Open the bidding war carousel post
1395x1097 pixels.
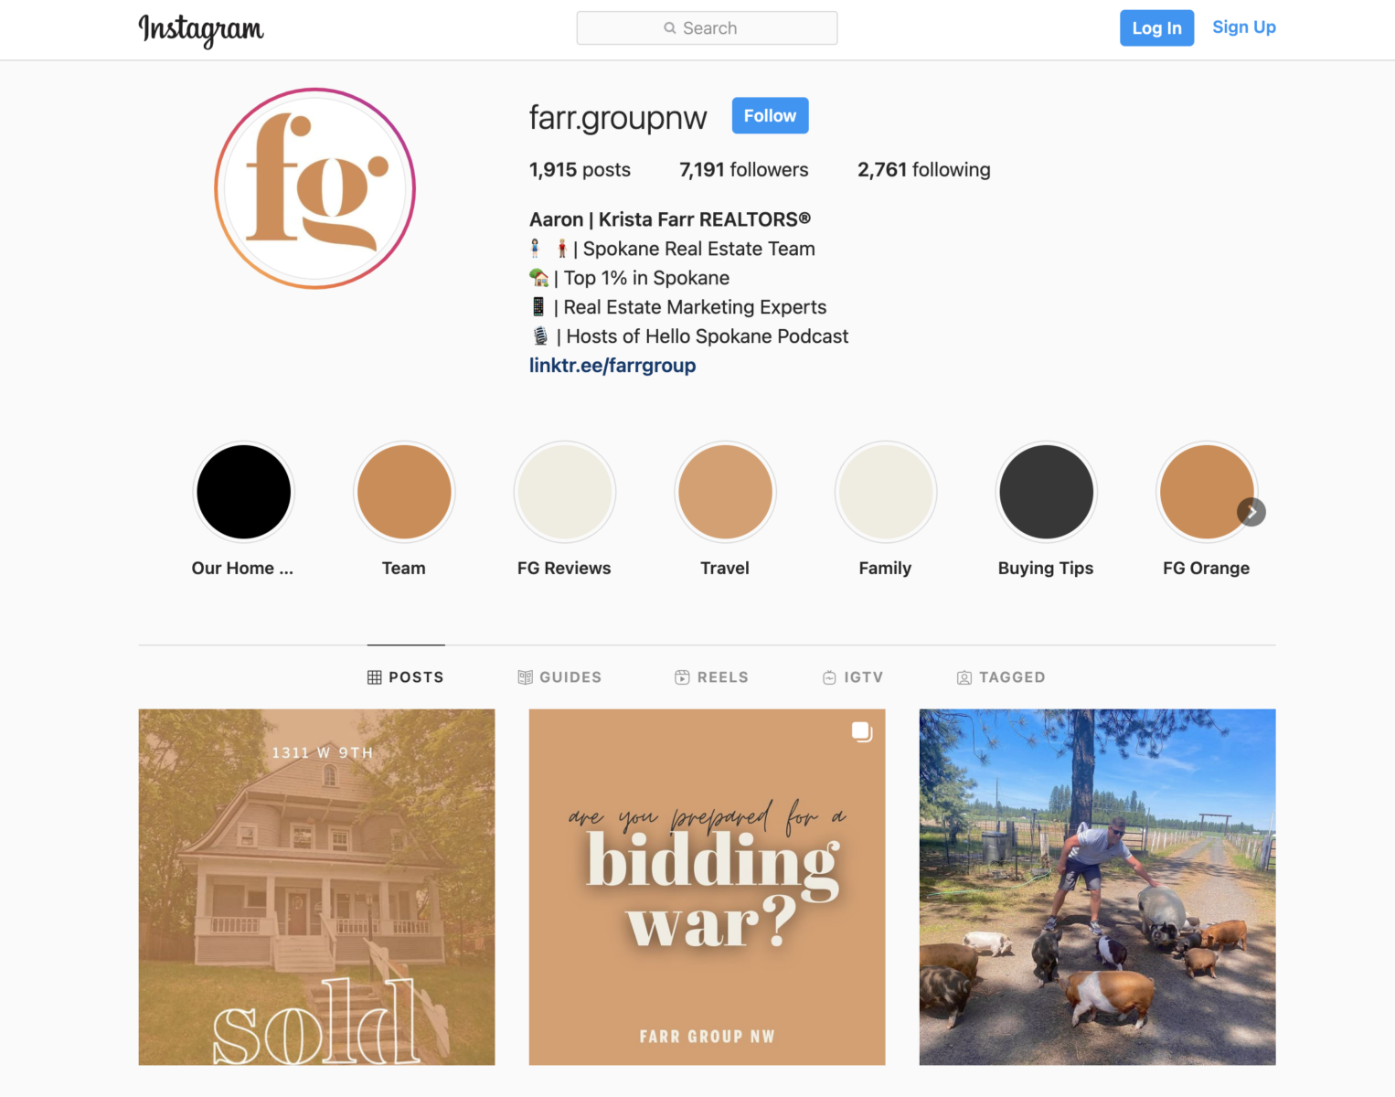click(x=707, y=887)
